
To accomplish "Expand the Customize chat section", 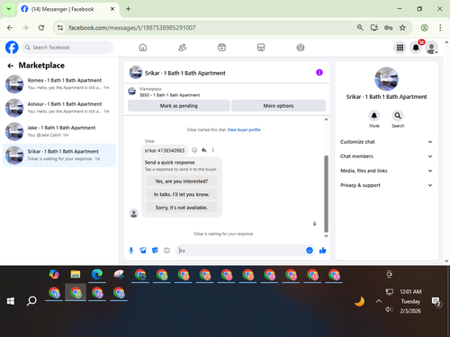I will point(386,142).
